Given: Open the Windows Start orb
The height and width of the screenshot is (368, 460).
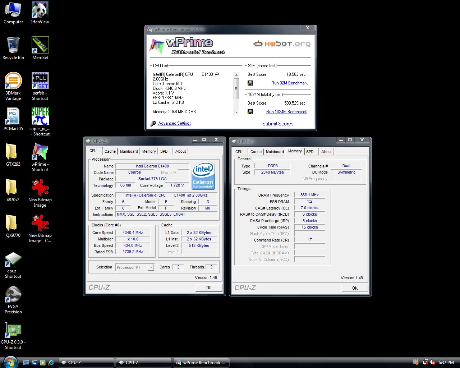Looking at the screenshot, I should [x=10, y=362].
